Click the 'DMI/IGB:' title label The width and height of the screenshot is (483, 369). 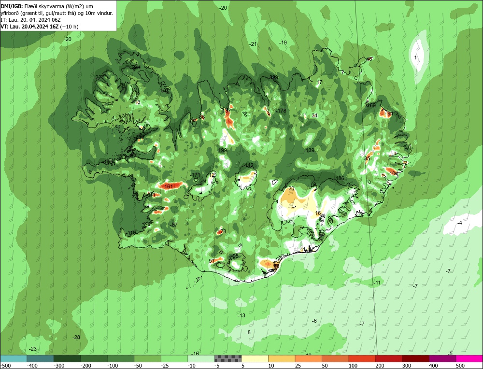pyautogui.click(x=11, y=6)
